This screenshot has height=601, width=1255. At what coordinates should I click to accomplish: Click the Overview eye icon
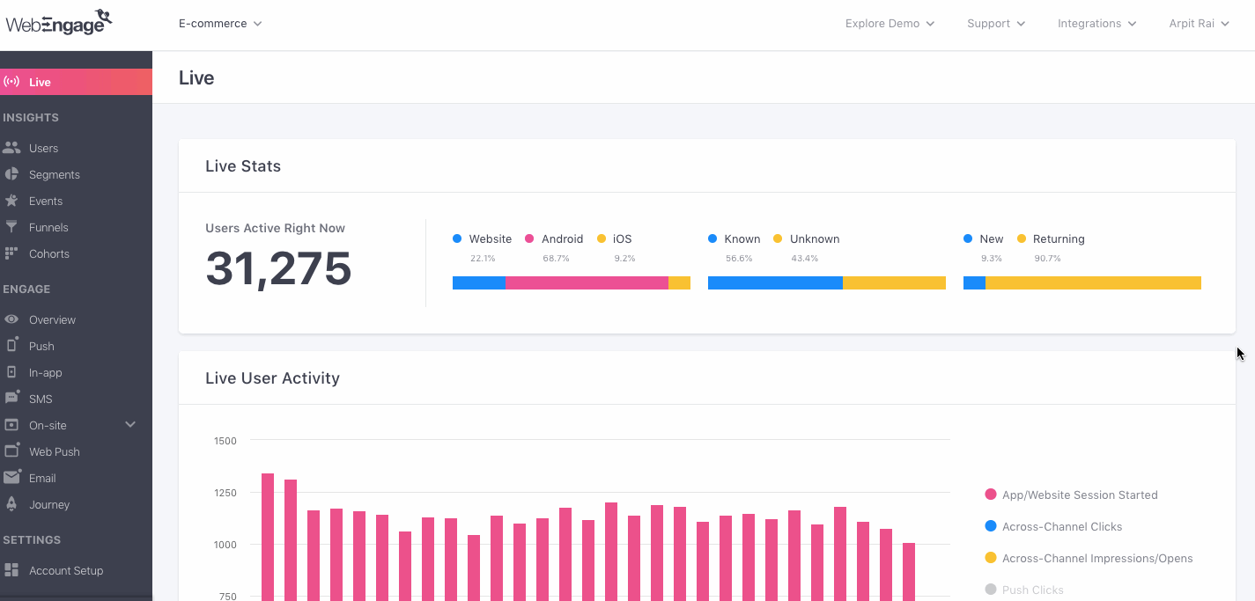11,319
